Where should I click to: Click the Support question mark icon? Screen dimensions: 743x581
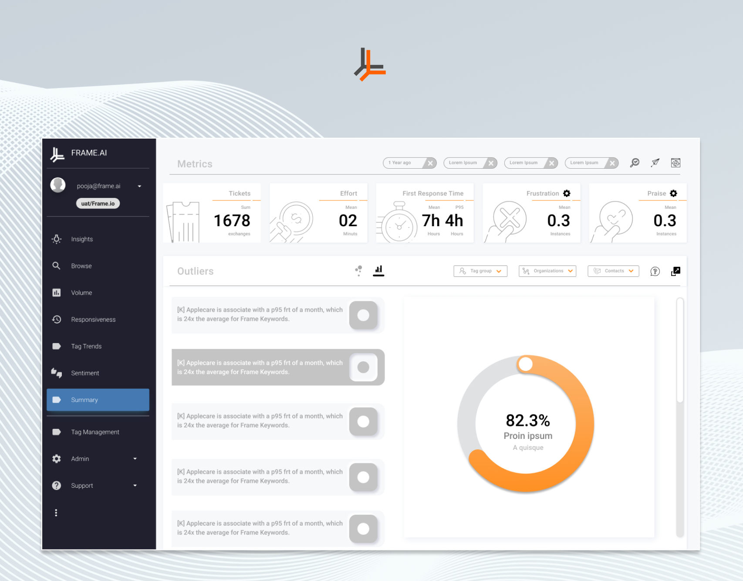(57, 486)
